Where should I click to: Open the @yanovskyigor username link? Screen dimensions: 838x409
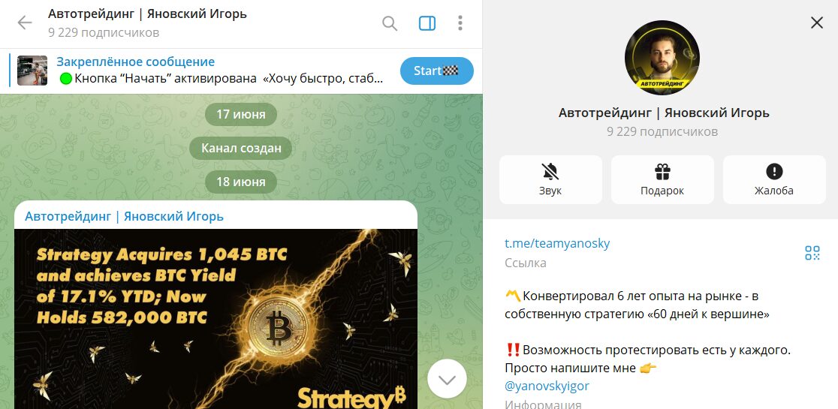[547, 386]
